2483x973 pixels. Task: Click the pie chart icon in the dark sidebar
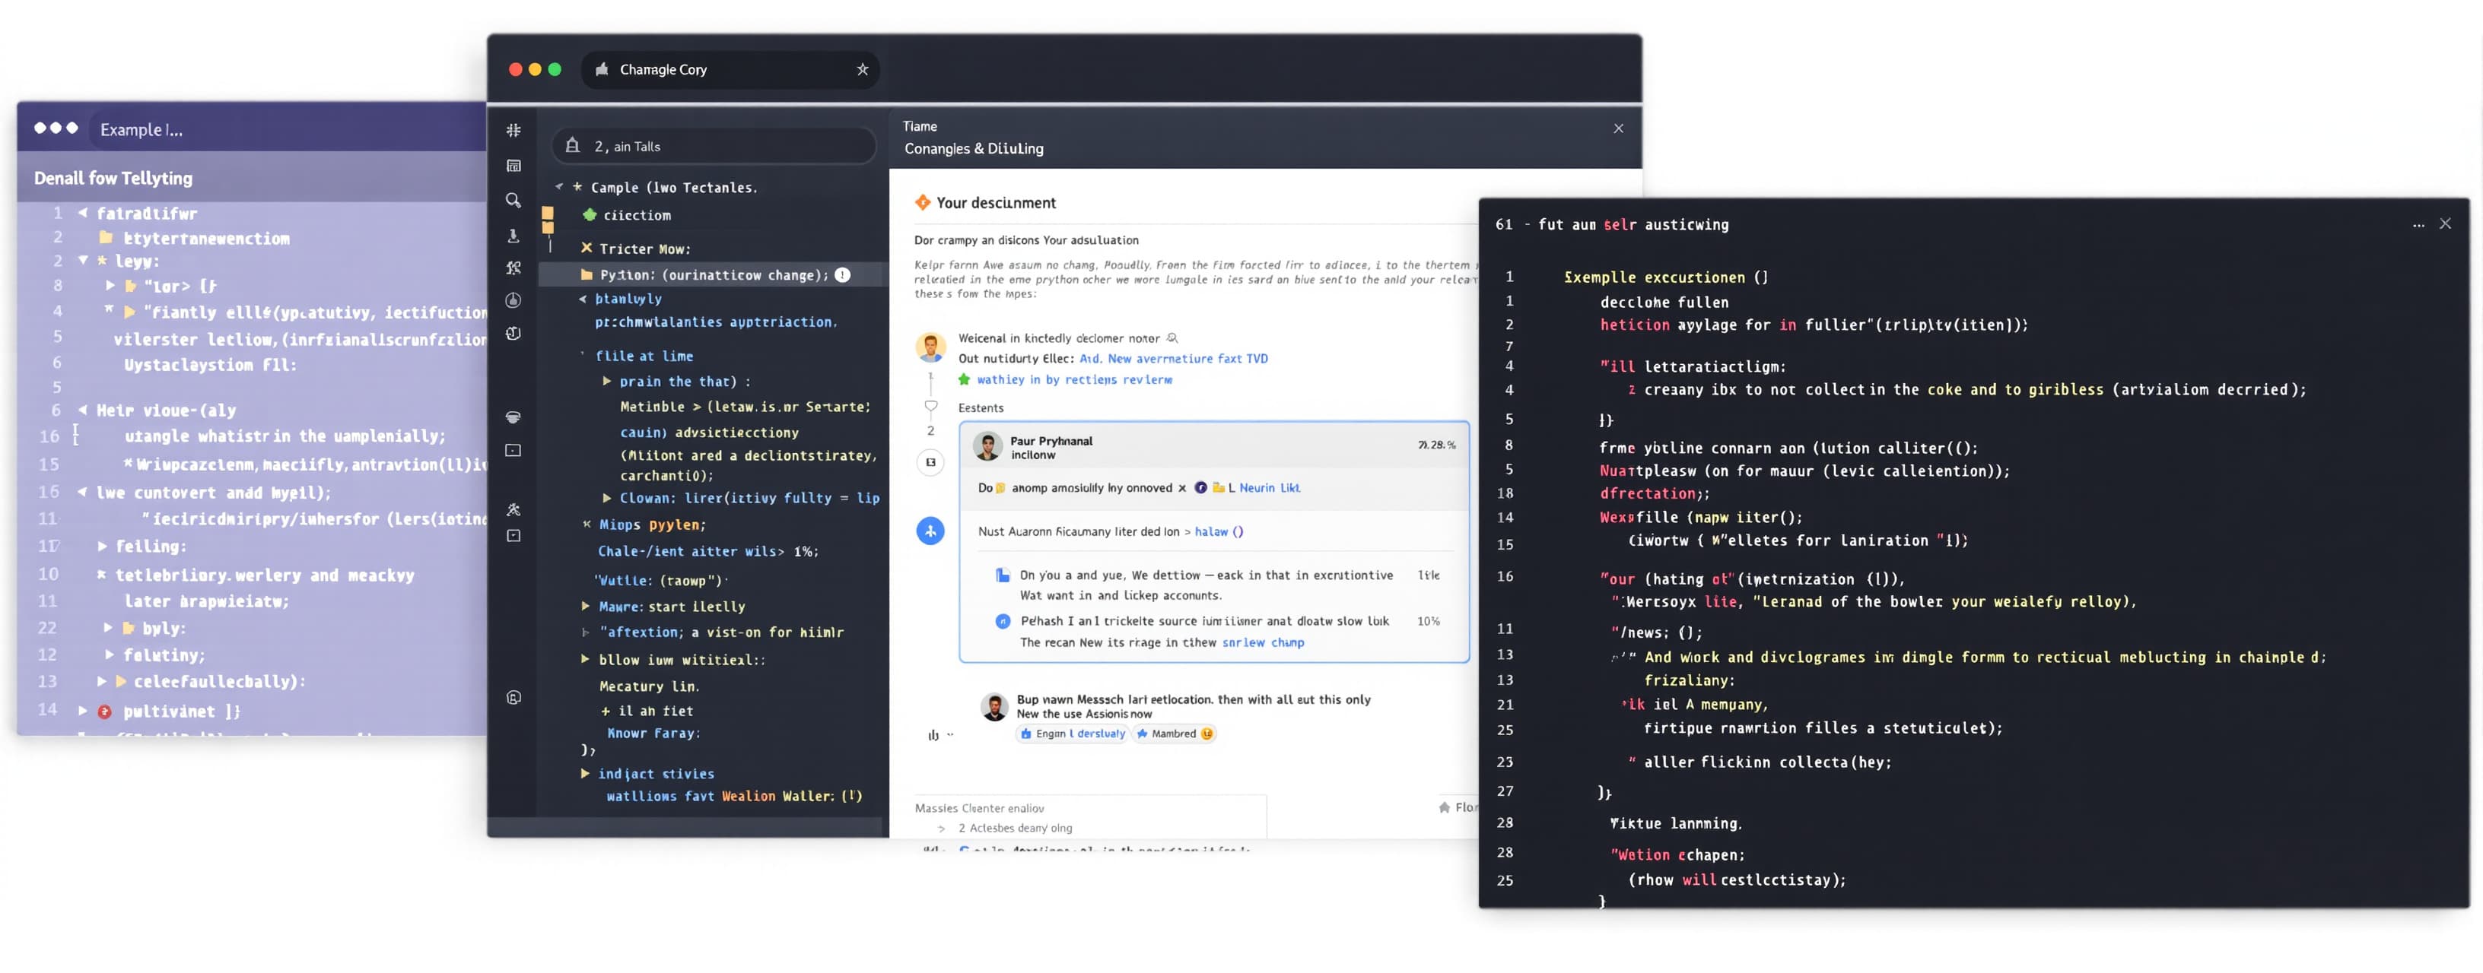513,300
